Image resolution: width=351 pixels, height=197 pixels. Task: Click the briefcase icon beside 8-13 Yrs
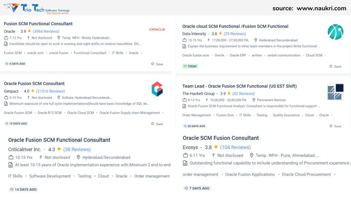[184, 100]
